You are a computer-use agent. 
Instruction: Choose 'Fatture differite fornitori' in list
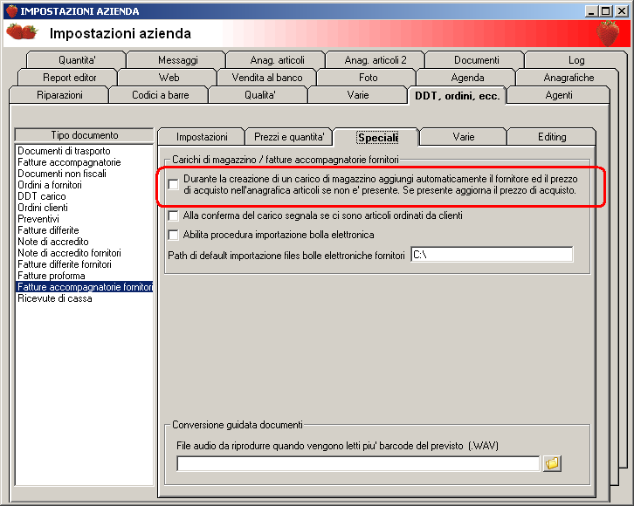point(84,263)
